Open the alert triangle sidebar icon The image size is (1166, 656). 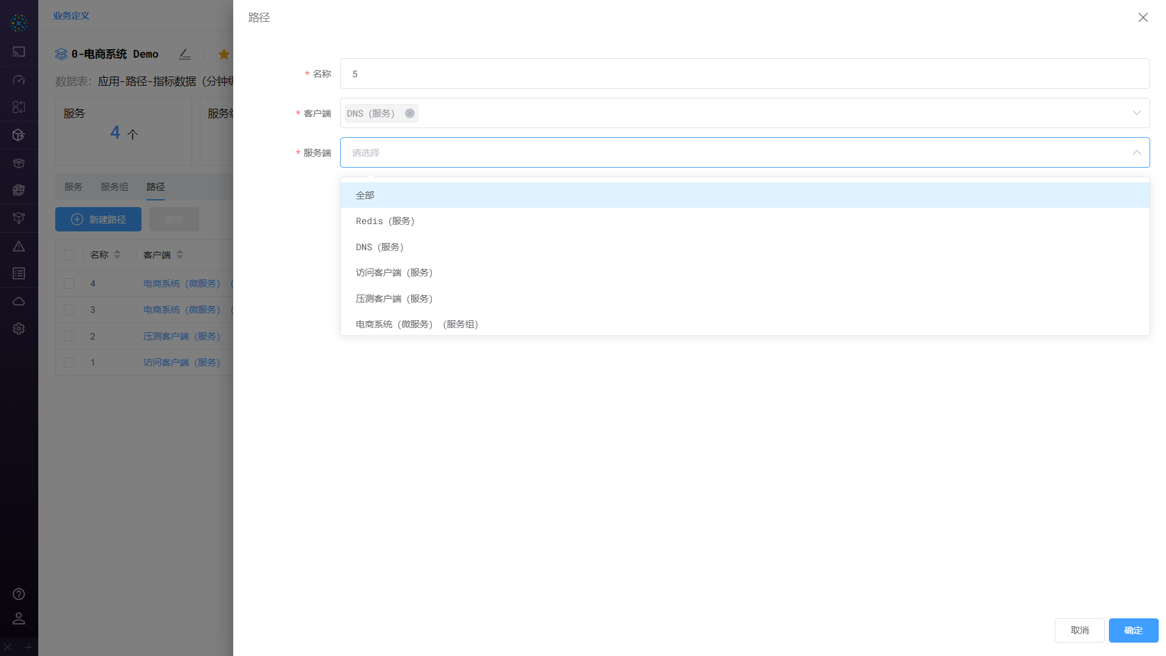pyautogui.click(x=19, y=246)
